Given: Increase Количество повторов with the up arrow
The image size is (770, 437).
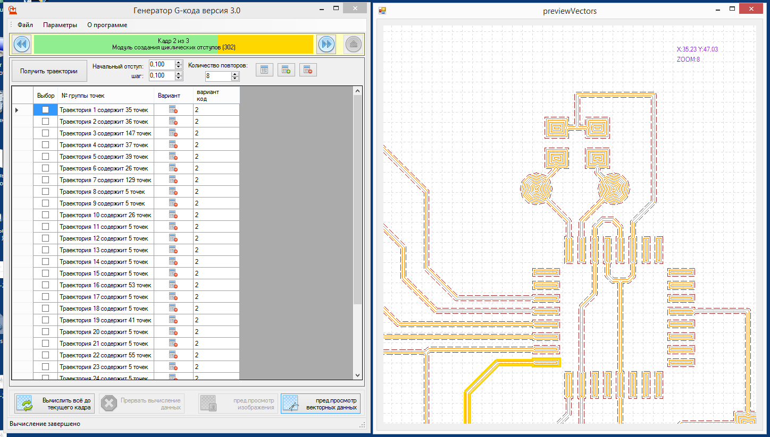Looking at the screenshot, I should click(x=235, y=74).
